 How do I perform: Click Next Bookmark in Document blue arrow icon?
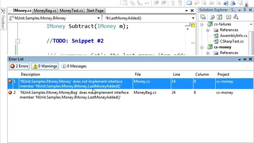point(233,3)
